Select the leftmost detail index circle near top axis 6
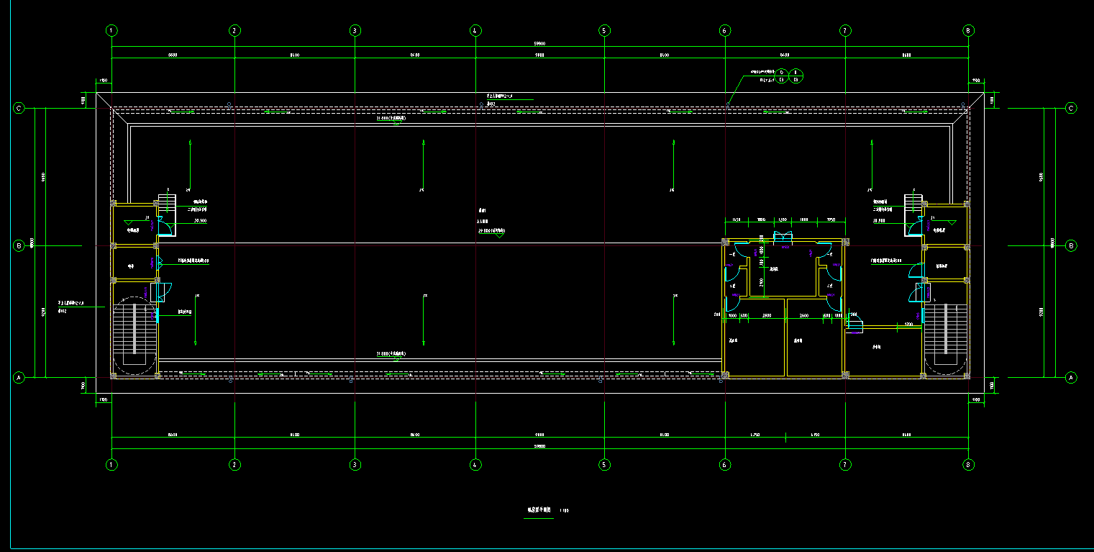Screen dimensions: 1094x552 [782, 76]
